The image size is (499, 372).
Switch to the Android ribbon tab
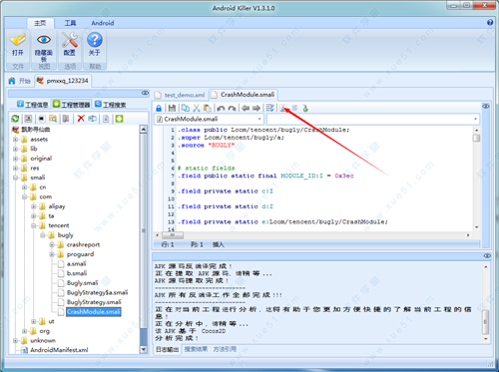point(103,23)
